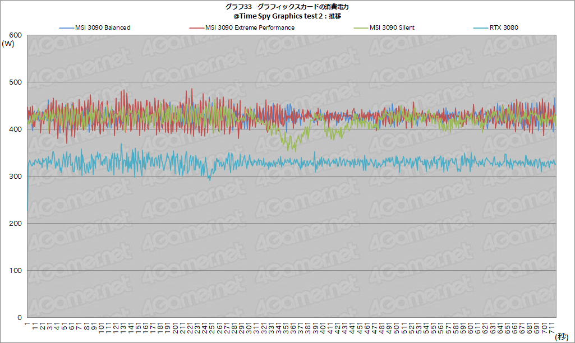The image size is (575, 343).
Task: Click the blue line swatch for MSI 3090 Balanced
Action: pyautogui.click(x=66, y=27)
